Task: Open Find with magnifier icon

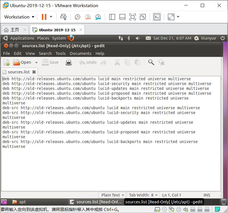Action: click(151, 62)
